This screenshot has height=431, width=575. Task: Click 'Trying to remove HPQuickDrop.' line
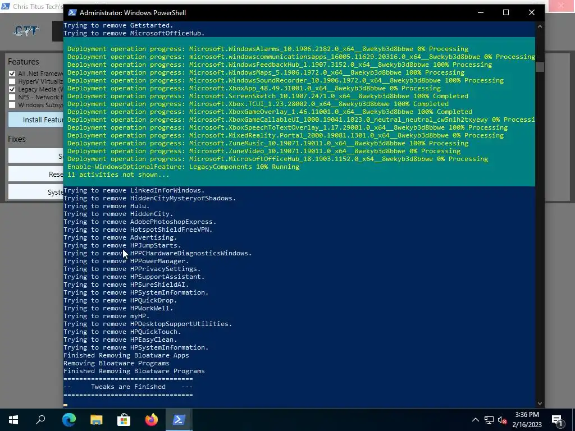[120, 300]
